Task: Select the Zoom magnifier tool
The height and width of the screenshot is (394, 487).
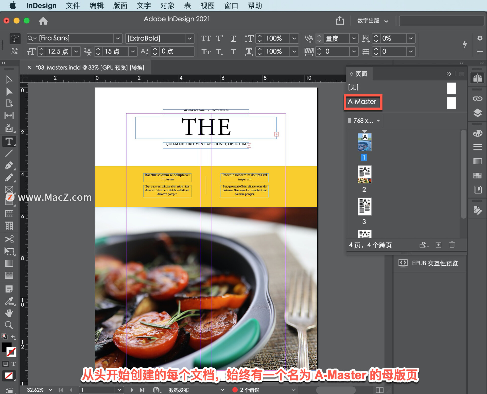Action: click(x=9, y=325)
